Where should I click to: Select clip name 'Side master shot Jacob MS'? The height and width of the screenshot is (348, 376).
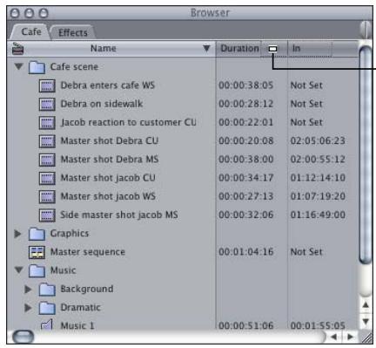pyautogui.click(x=119, y=215)
